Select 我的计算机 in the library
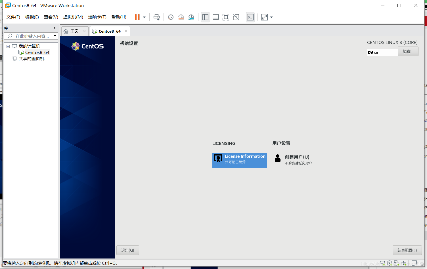This screenshot has width=427, height=269. (29, 46)
